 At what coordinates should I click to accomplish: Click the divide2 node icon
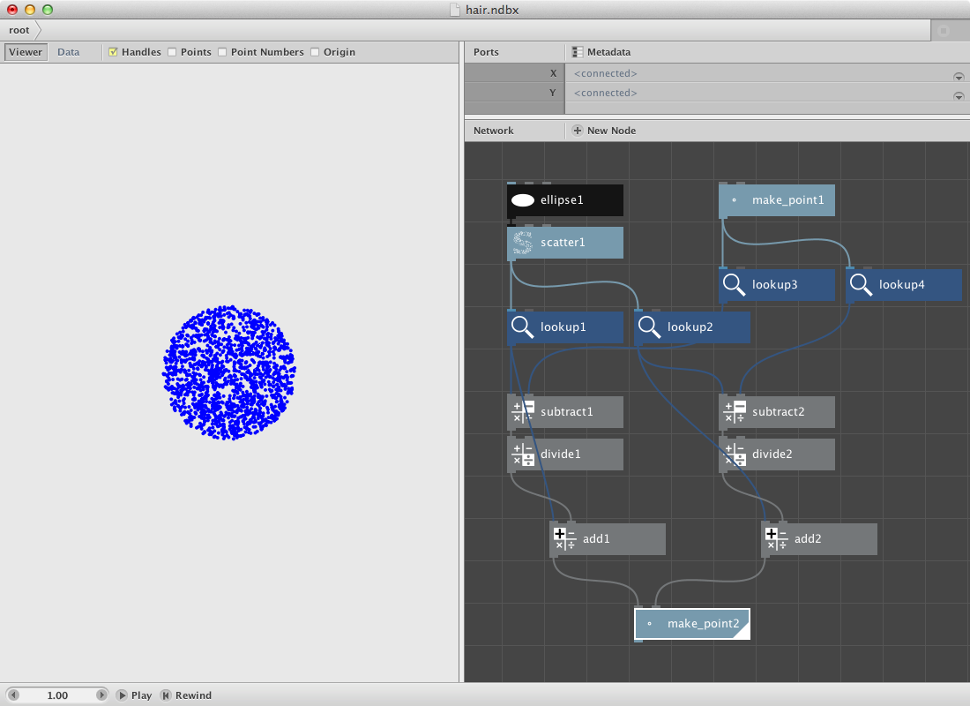[735, 454]
